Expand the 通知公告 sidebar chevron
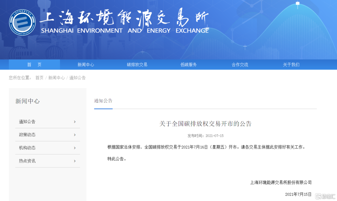 75,122
